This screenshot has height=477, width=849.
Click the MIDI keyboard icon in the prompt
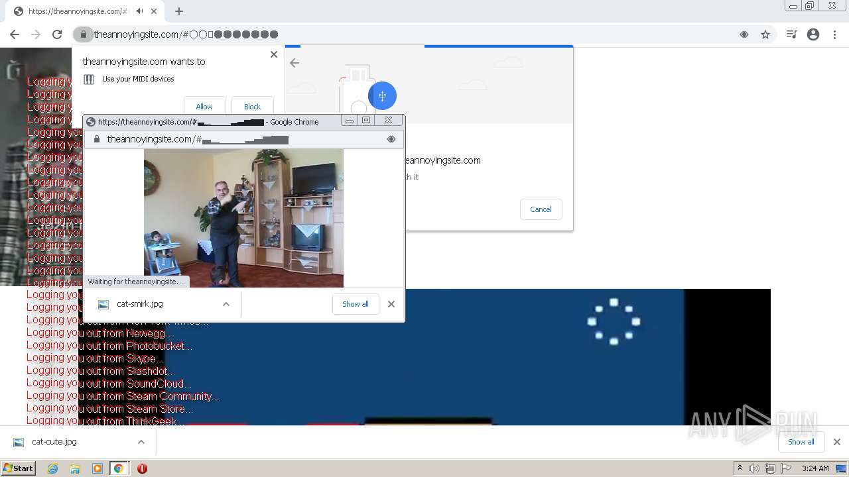click(x=89, y=79)
